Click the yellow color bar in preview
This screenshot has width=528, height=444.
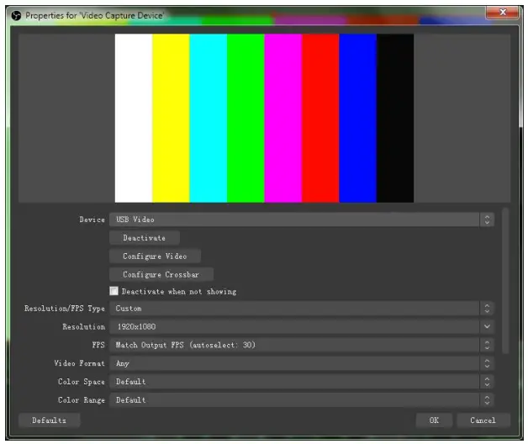pyautogui.click(x=171, y=118)
